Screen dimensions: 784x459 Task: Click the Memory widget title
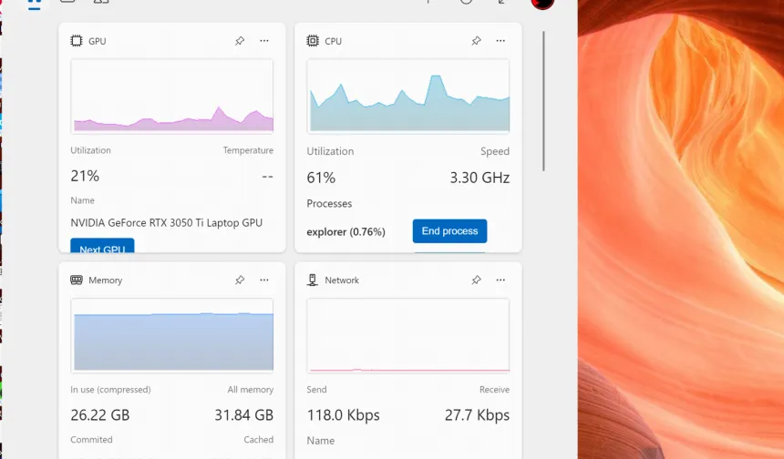point(105,280)
